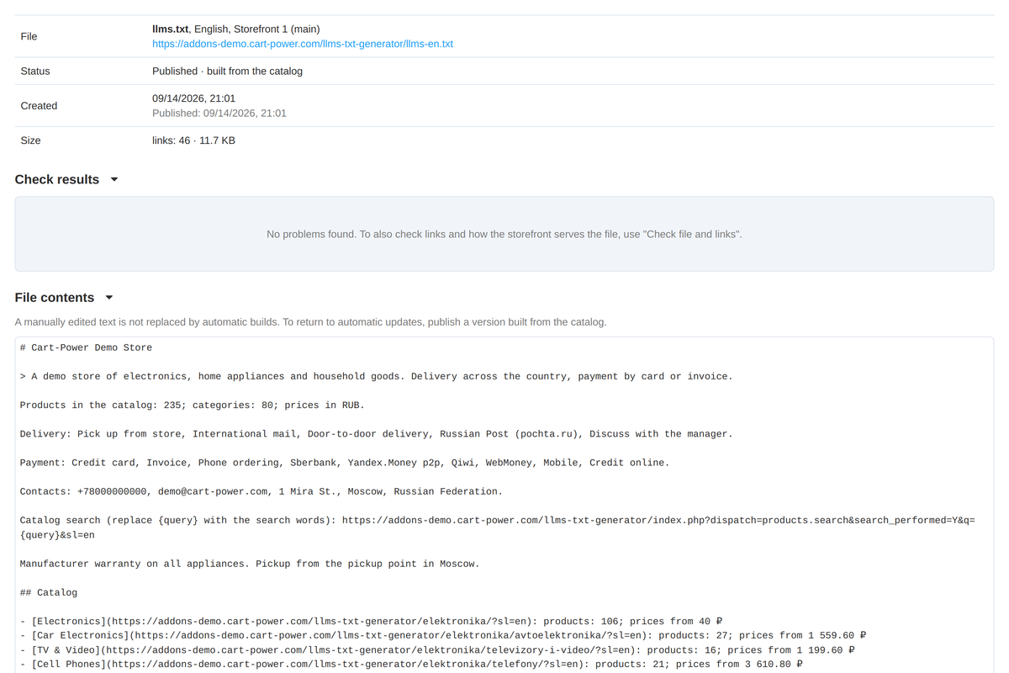
Task: Click the 'Published · built from the catalog' status
Action: point(227,72)
